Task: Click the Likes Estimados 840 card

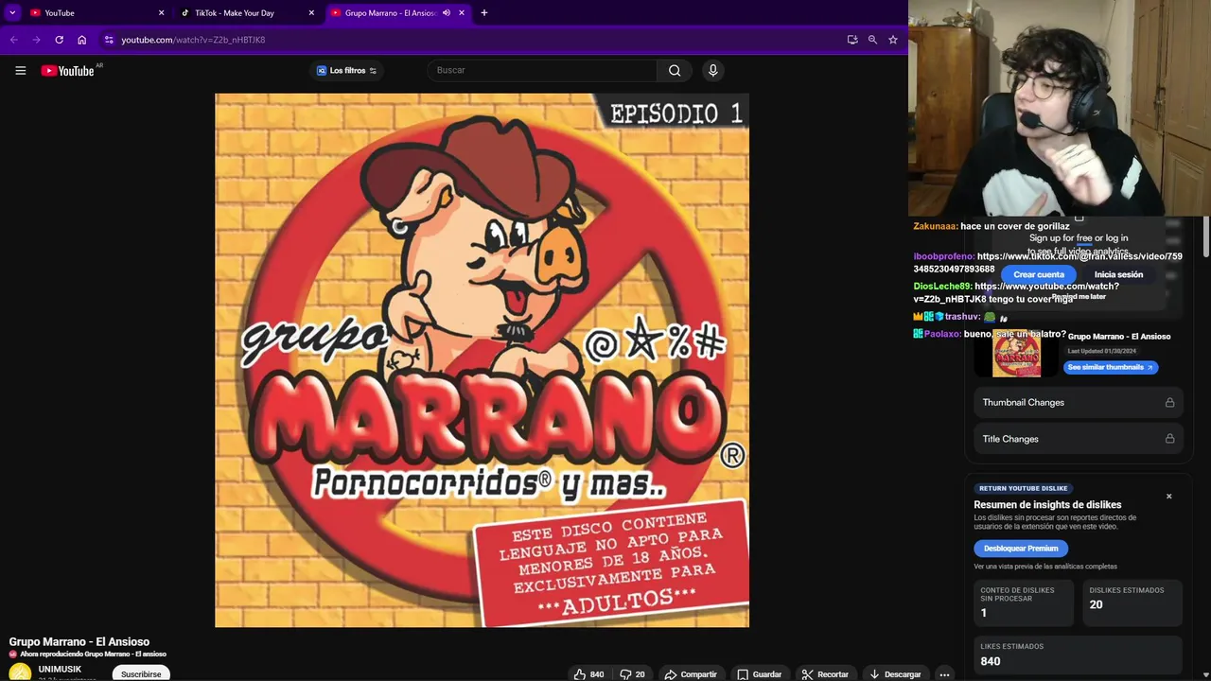Action: pos(1078,655)
